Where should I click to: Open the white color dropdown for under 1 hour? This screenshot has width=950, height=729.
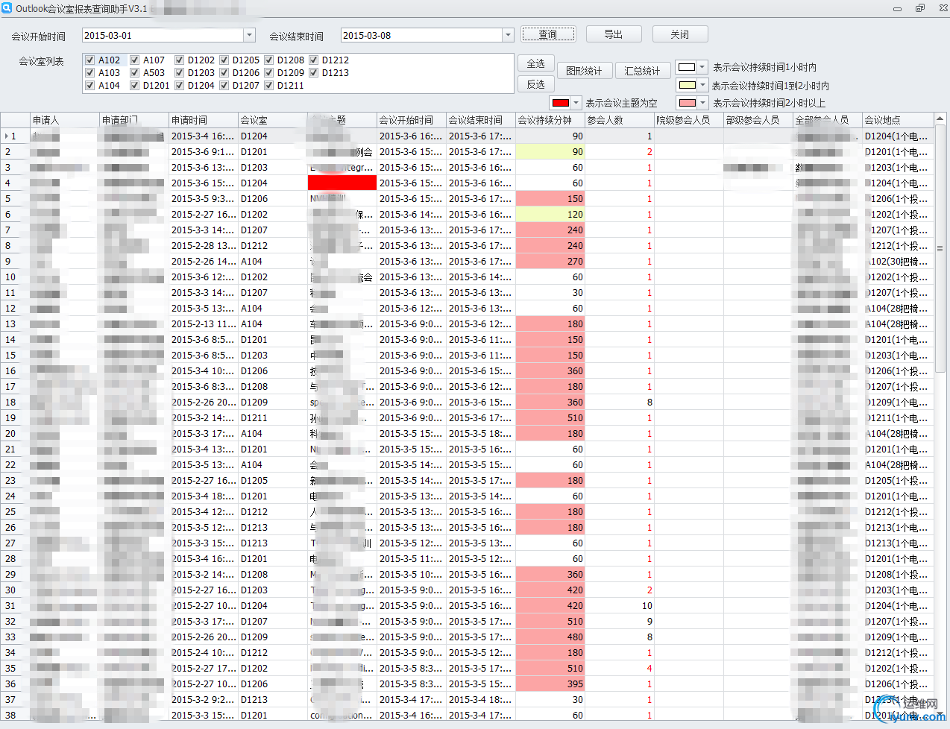pyautogui.click(x=702, y=67)
